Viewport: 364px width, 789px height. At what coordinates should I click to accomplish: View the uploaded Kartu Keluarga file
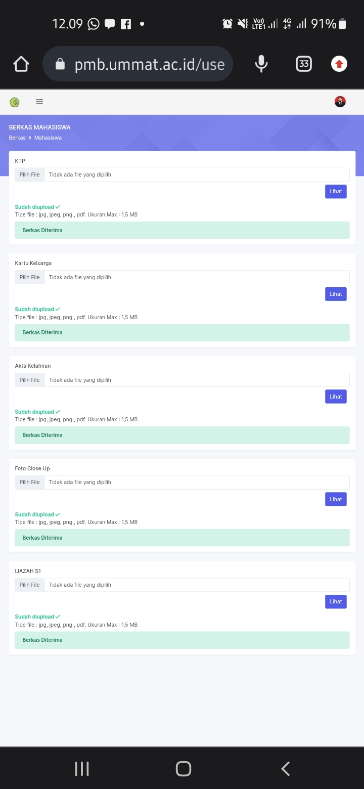[336, 294]
